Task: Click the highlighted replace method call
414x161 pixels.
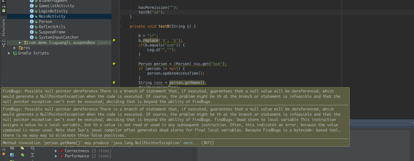Action: [151, 40]
